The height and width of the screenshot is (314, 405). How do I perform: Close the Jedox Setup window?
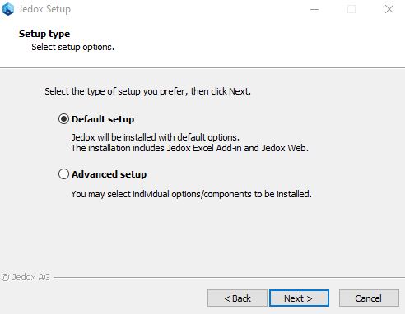(x=389, y=9)
